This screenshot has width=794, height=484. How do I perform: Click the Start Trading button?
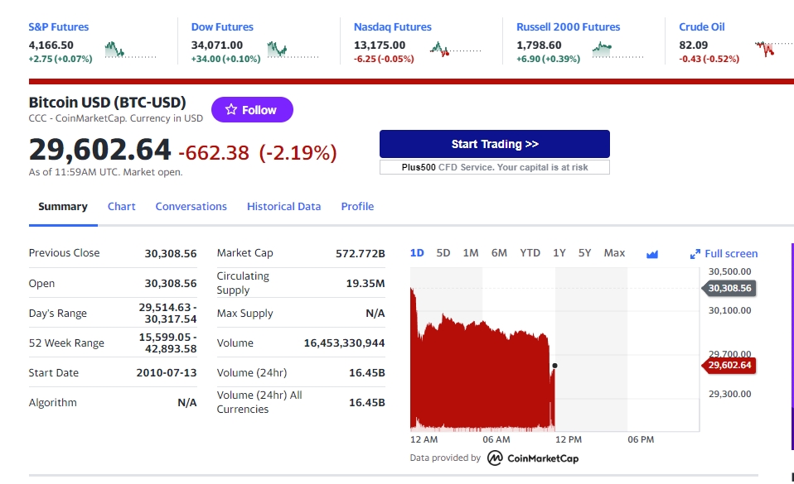tap(494, 144)
